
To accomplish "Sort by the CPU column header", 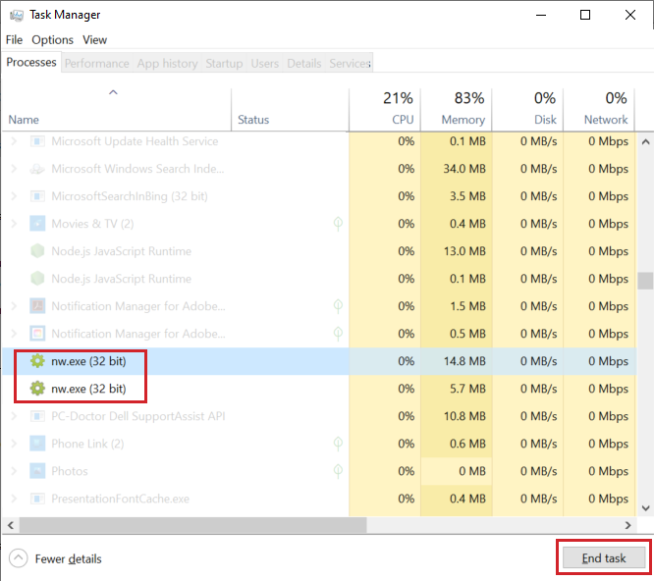I will (385, 110).
